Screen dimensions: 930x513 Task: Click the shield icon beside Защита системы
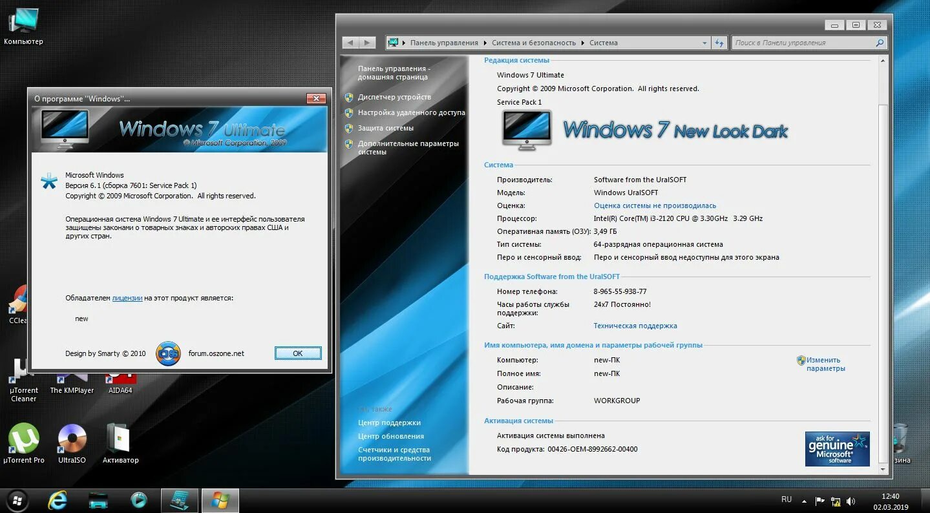point(349,128)
